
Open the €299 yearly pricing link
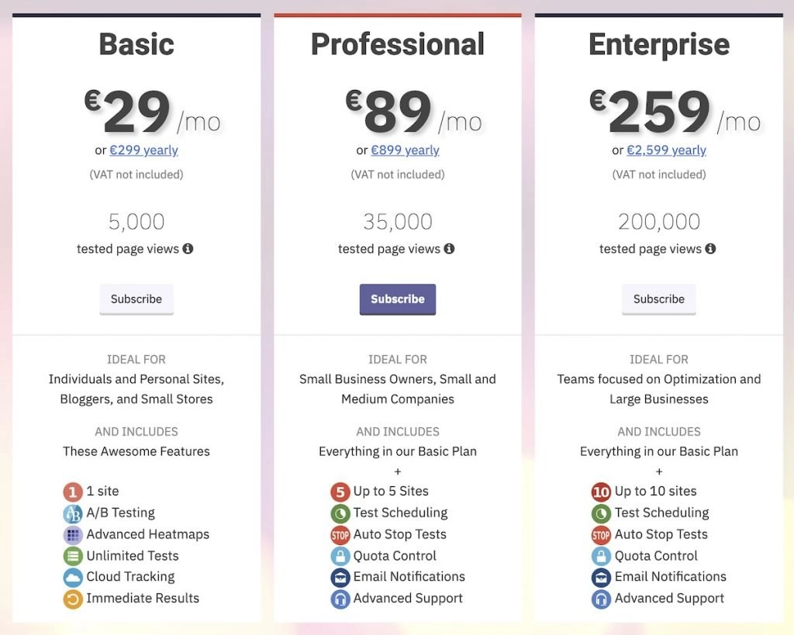pos(143,150)
